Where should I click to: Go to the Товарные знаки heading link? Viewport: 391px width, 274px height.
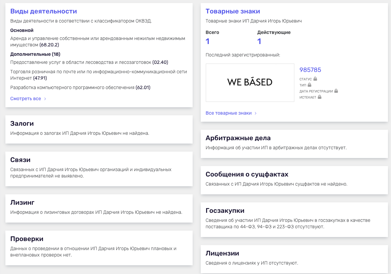[x=233, y=11]
